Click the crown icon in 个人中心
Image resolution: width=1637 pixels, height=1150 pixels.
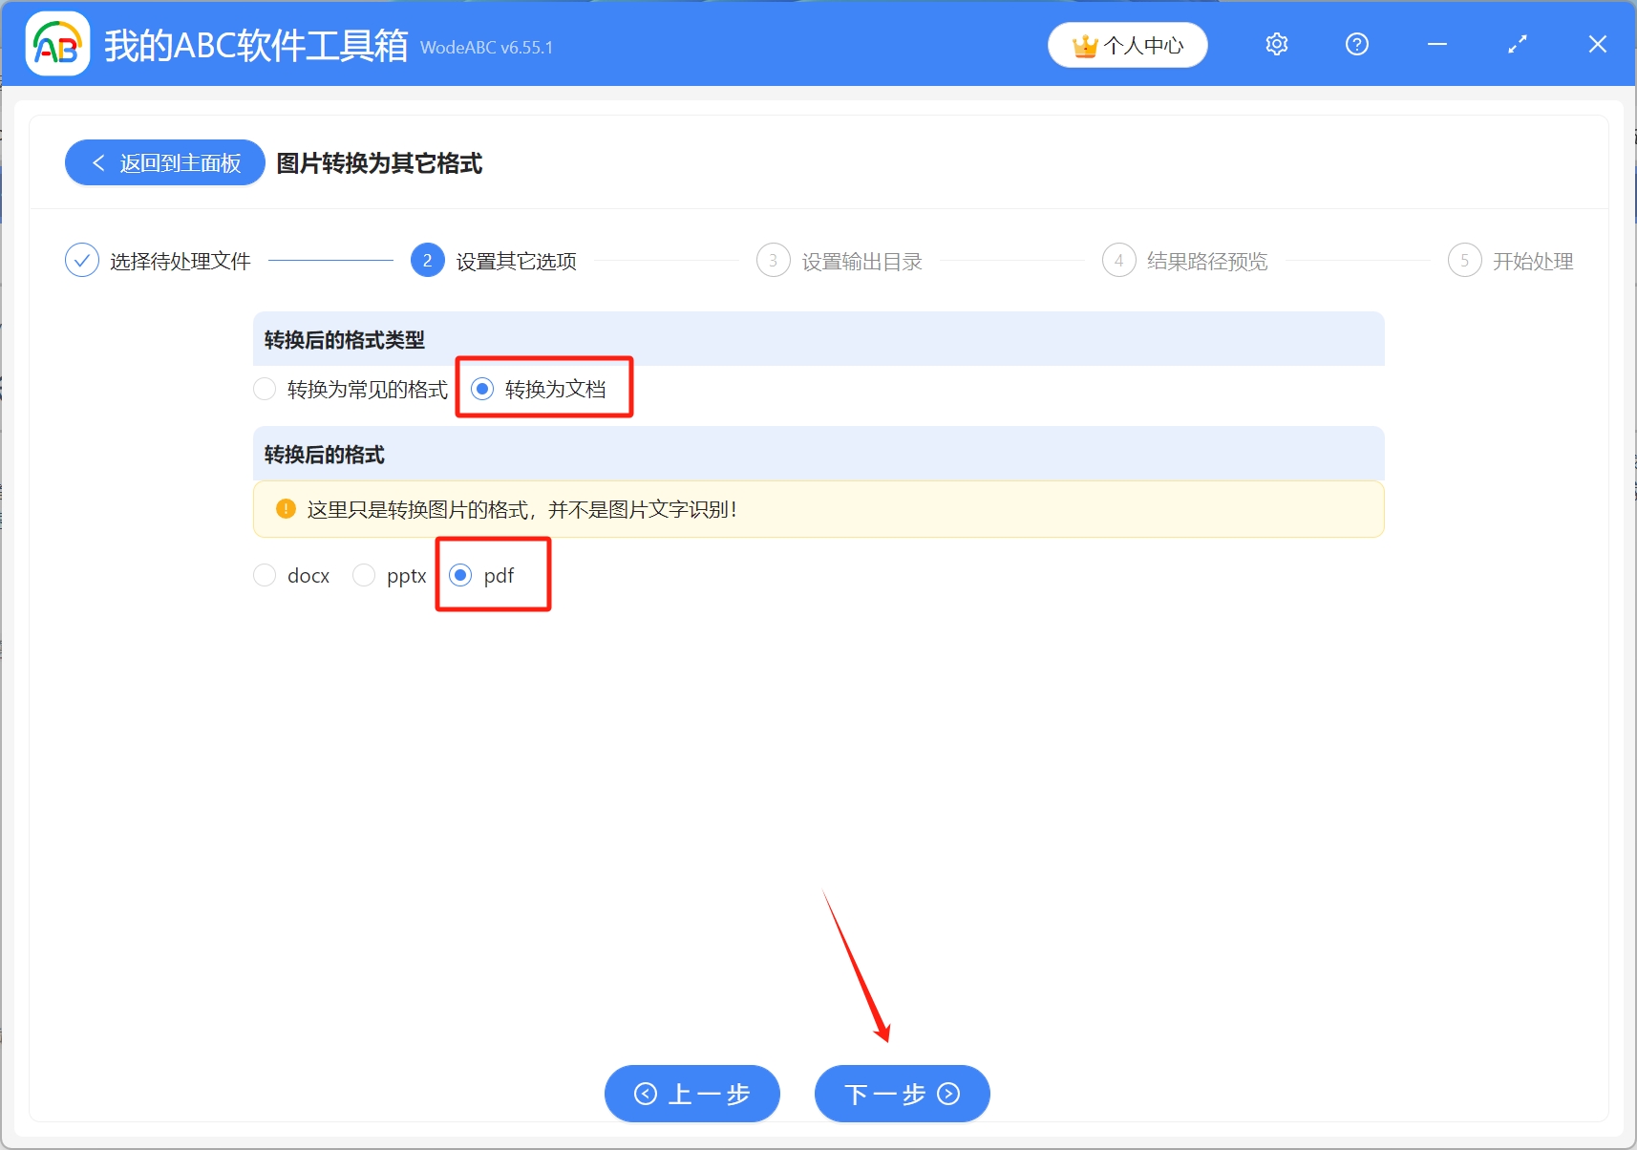coord(1085,46)
